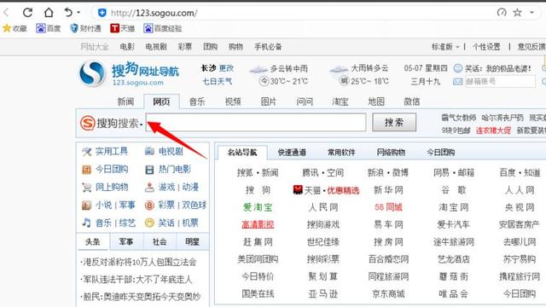Viewport: 546px width, 307px height.
Task: Open 电影 in the top navigation
Action: point(127,47)
